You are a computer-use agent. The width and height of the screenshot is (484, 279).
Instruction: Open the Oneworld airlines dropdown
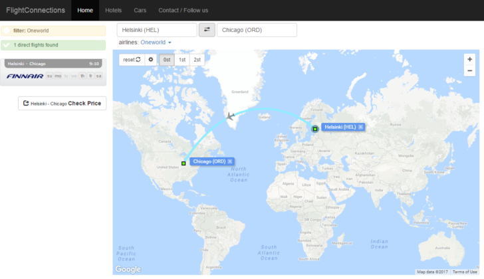[x=156, y=43]
